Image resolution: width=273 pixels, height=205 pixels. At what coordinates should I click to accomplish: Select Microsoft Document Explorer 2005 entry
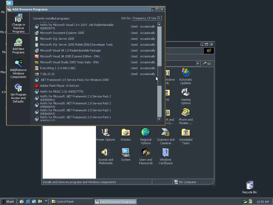tap(95, 33)
